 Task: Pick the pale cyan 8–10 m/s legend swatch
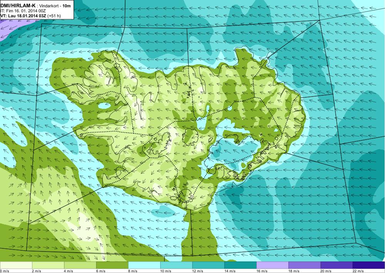click(x=144, y=265)
